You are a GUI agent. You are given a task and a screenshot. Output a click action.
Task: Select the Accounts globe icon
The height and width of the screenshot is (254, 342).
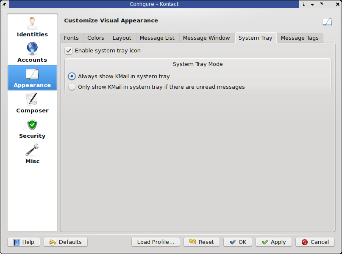(x=32, y=48)
